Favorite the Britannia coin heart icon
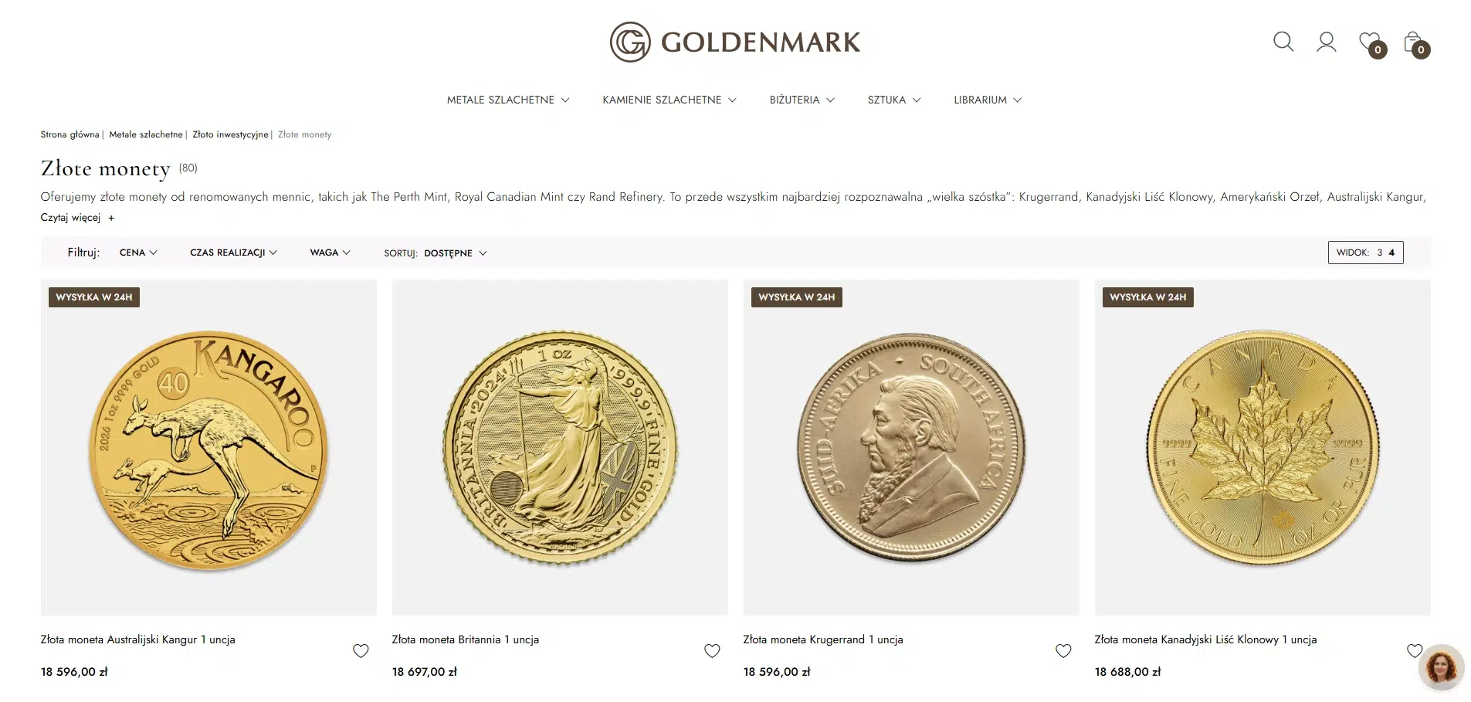Viewport: 1471px width, 702px height. click(x=712, y=651)
